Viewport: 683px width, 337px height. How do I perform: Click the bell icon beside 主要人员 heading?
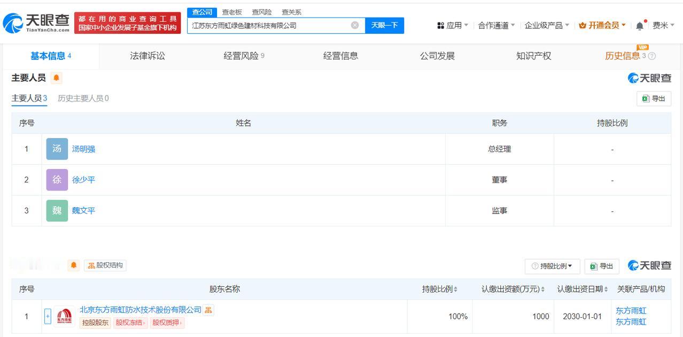(x=56, y=78)
